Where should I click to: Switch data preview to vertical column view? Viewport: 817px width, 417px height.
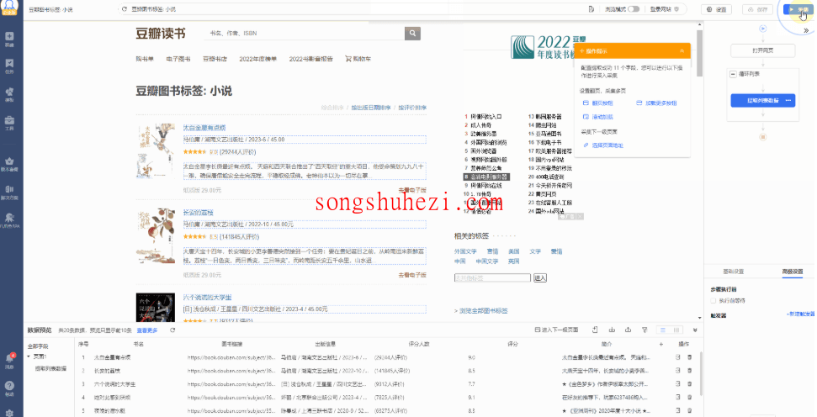(676, 330)
